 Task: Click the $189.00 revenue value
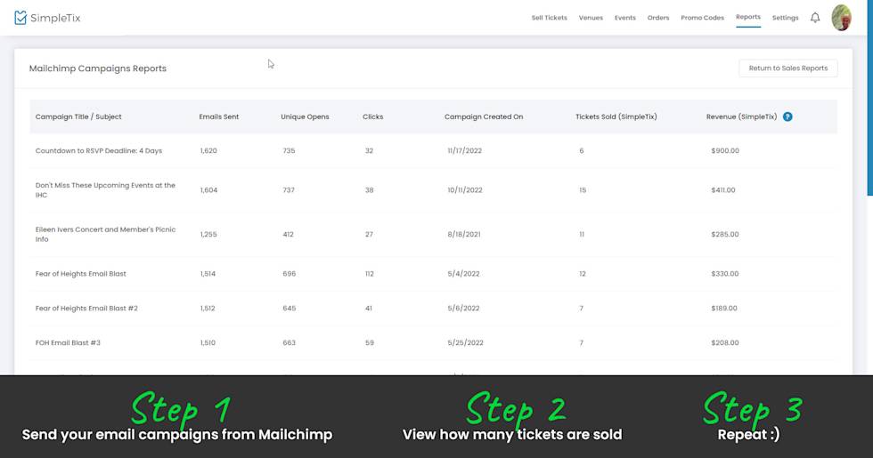tap(723, 308)
